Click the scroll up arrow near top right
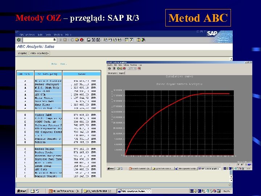Image resolution: width=261 pixels, height=196 pixels. 231,59
